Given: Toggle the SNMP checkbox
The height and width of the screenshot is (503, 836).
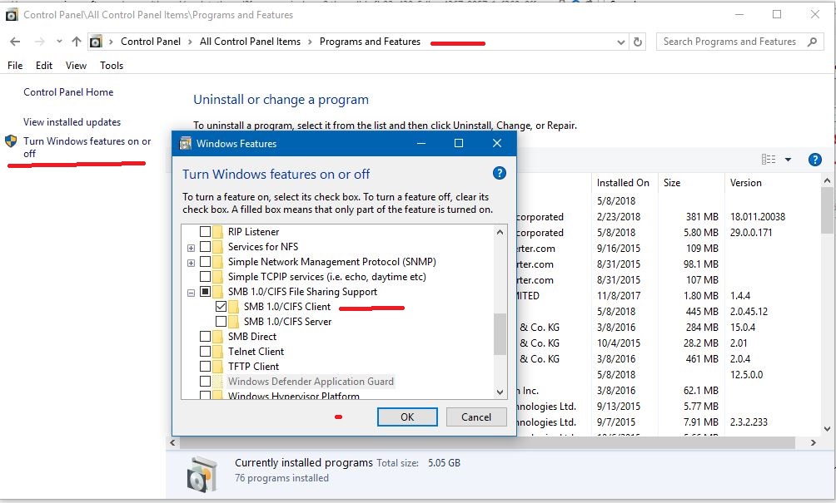Looking at the screenshot, I should pyautogui.click(x=206, y=261).
